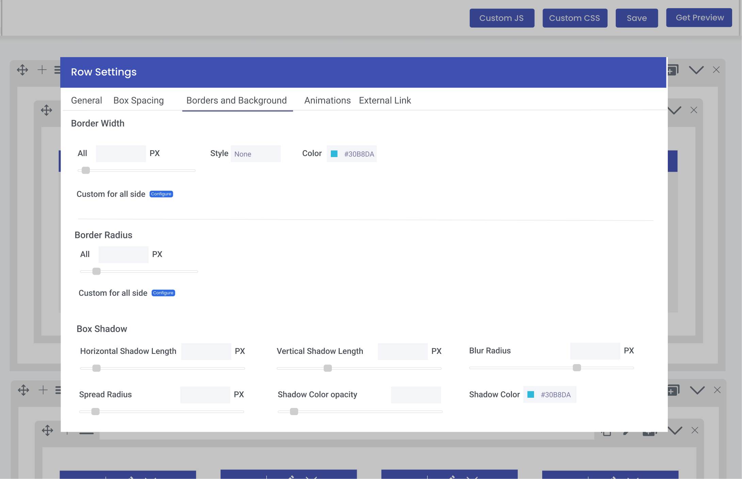Click the Blur Radius slider handle

(x=577, y=367)
